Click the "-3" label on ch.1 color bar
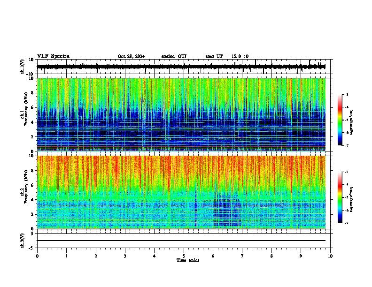This screenshot has height=287, width=372. [x=346, y=94]
